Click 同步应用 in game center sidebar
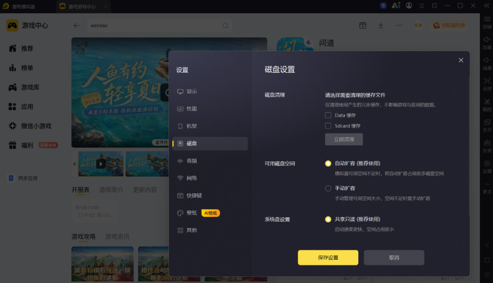Screen dimensions: 493x283 coord(23,178)
